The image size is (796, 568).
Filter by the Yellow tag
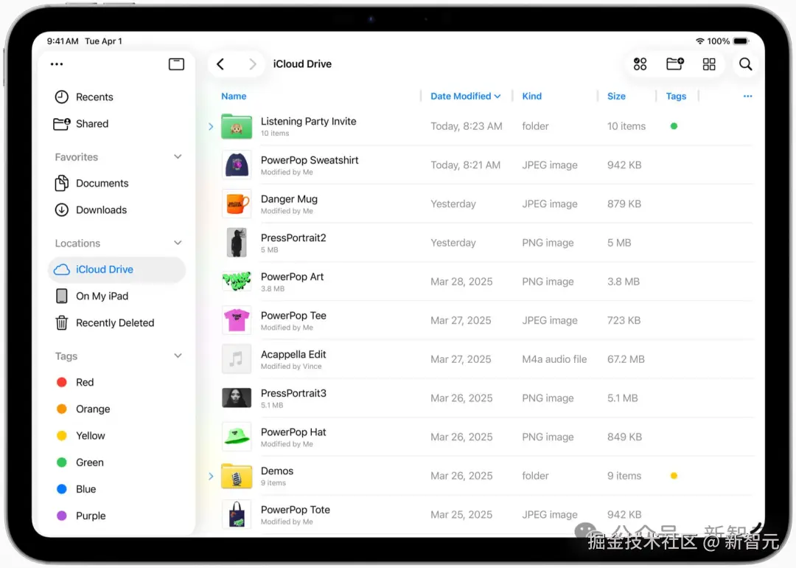point(81,436)
